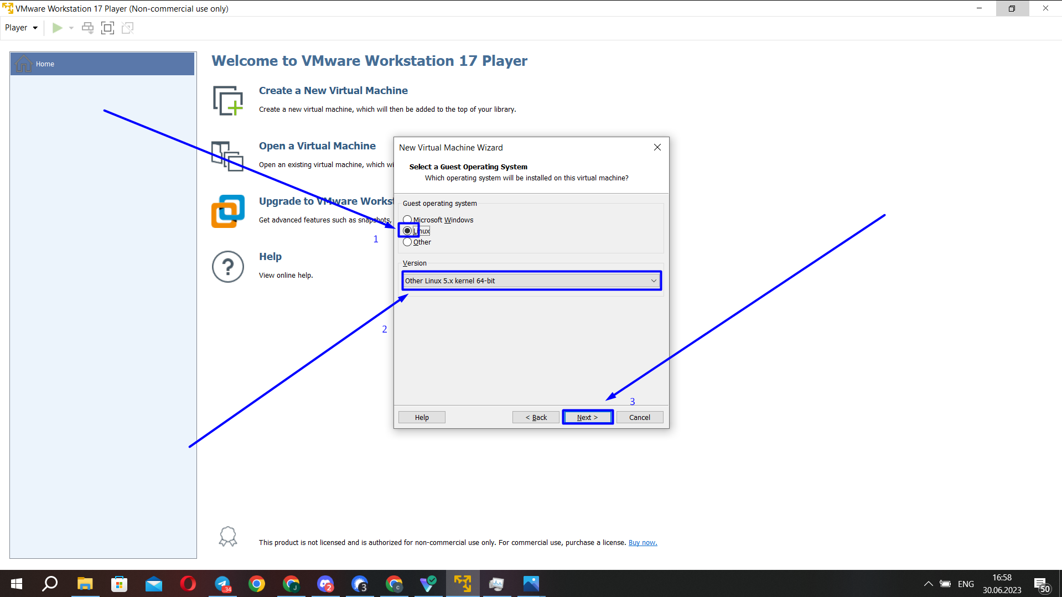Select the Other guest OS option
Viewport: 1062px width, 597px height.
407,242
